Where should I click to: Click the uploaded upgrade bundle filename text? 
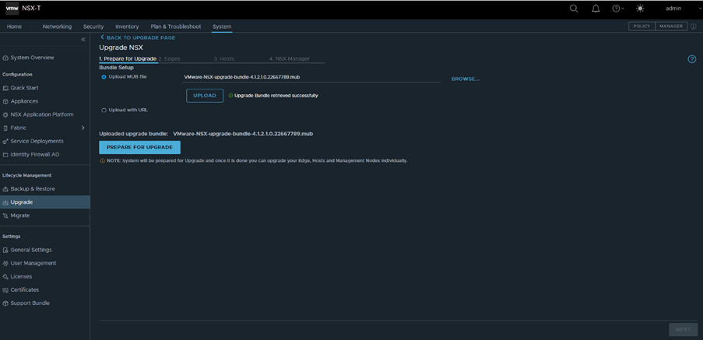[243, 134]
